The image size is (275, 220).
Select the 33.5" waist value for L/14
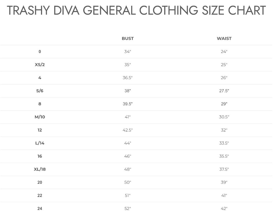224,143
